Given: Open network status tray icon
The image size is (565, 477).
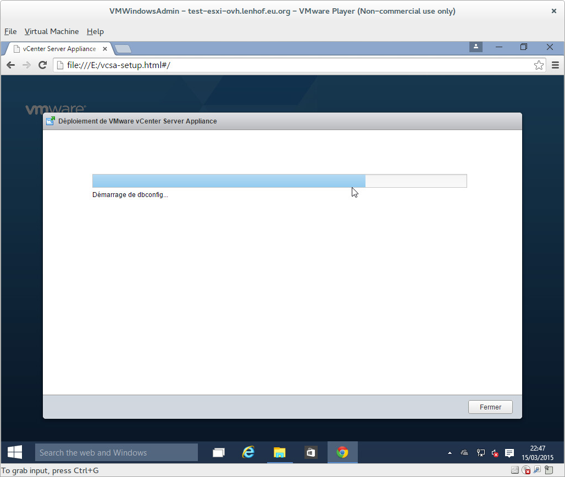Looking at the screenshot, I should (x=480, y=453).
